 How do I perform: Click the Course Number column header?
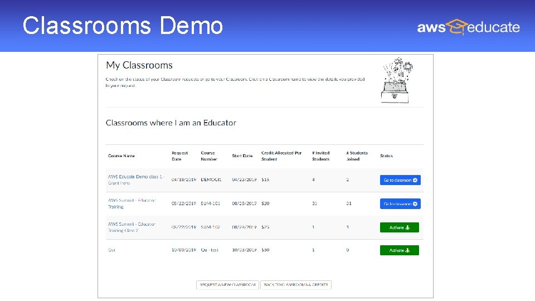pyautogui.click(x=209, y=156)
